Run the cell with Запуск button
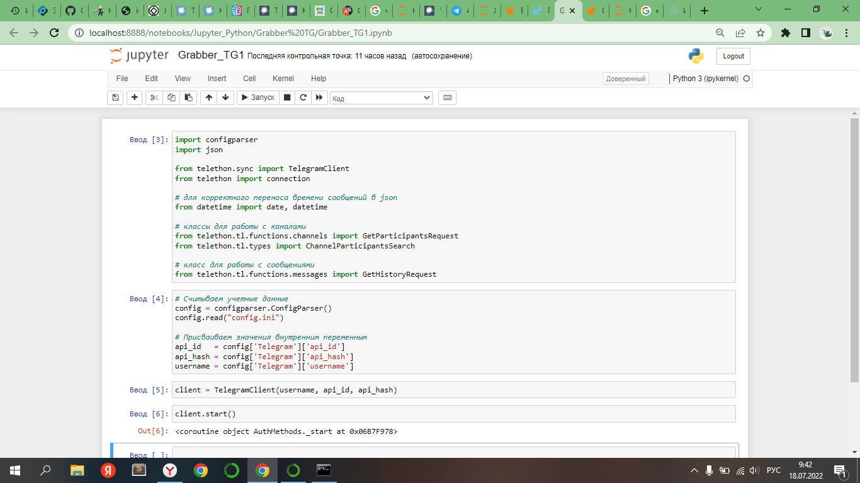Screen dimensions: 860x483 pos(258,97)
